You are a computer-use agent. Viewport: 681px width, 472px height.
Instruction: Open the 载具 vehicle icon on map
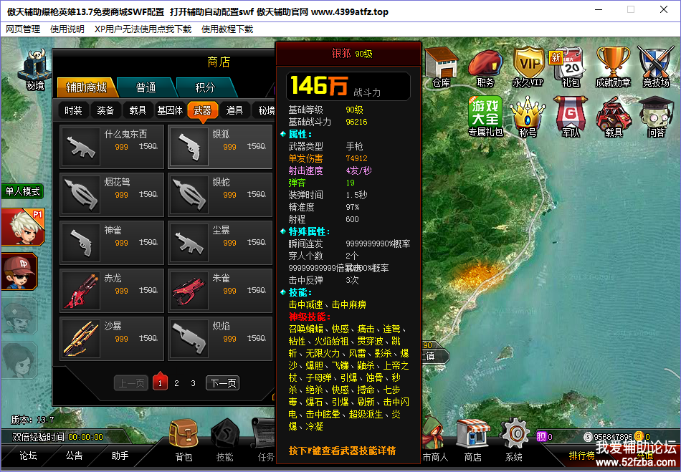[x=613, y=117]
